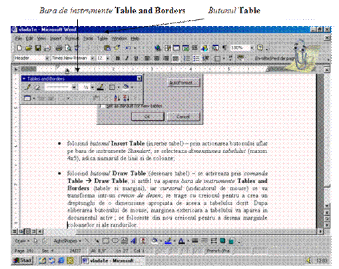This screenshot has height=269, width=339.
Task: Open the line style dropdown in Tables and Borders
Action: click(74, 87)
